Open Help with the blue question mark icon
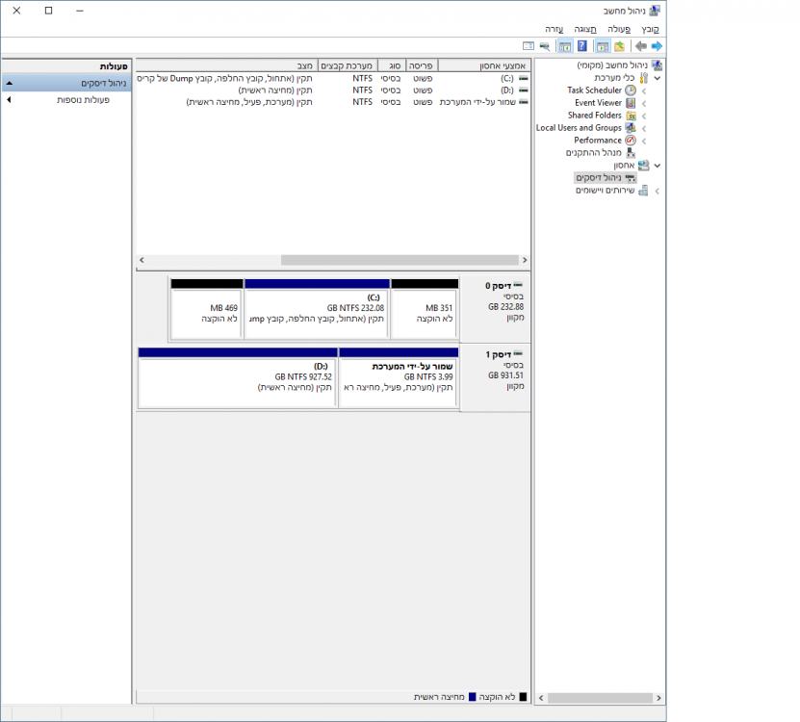This screenshot has height=722, width=800. 582,46
